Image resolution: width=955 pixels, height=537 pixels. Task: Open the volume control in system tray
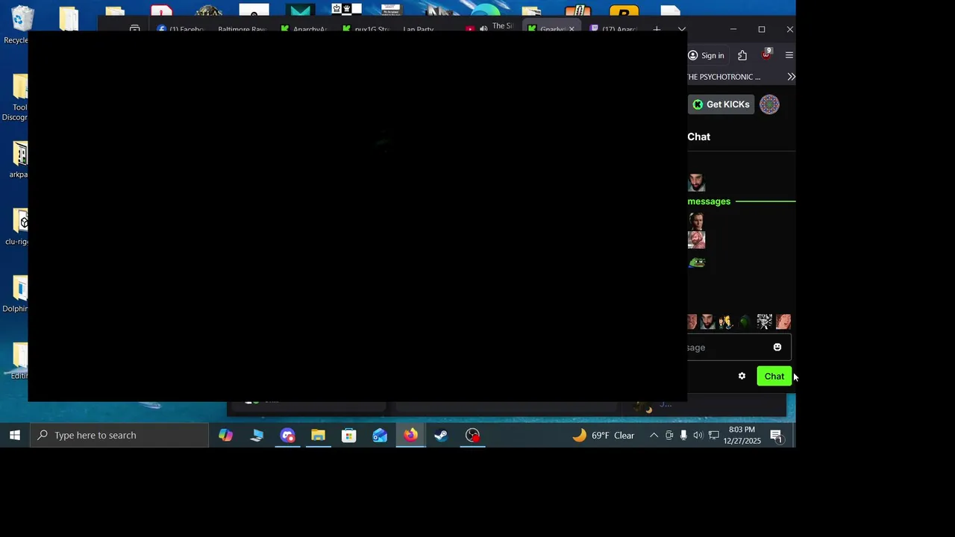[x=698, y=436]
